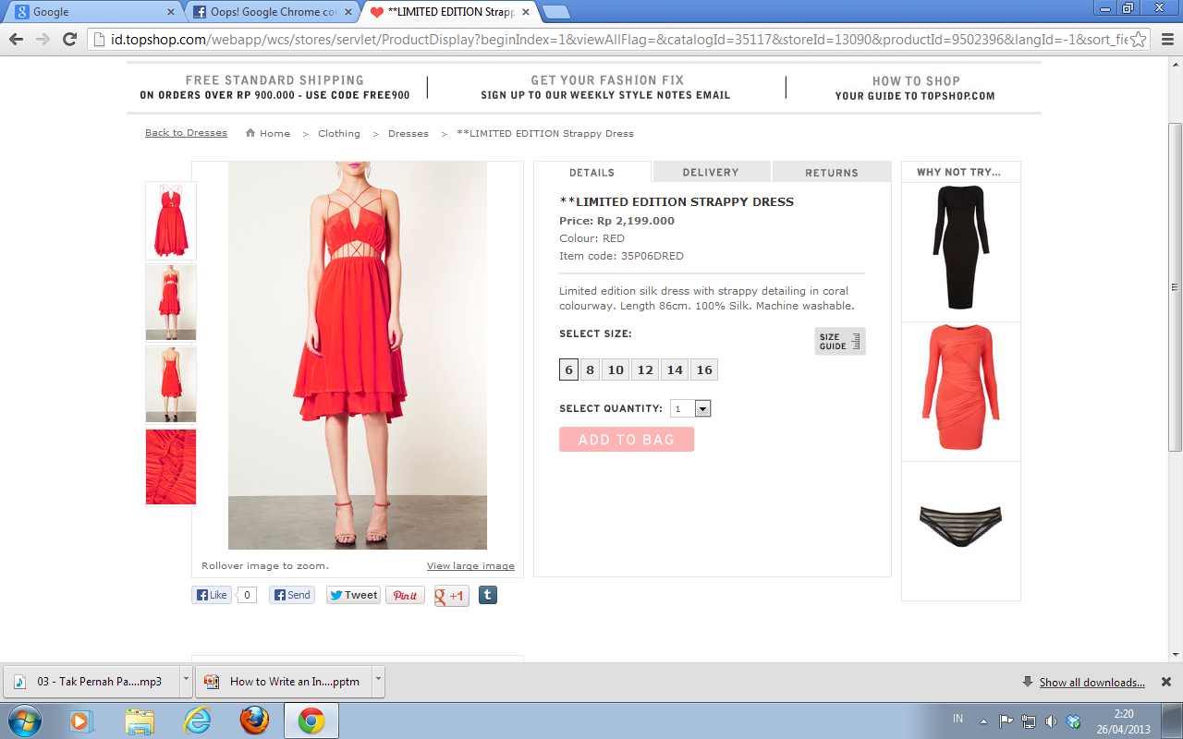This screenshot has width=1183, height=739.
Task: Click View large image link
Action: click(470, 566)
